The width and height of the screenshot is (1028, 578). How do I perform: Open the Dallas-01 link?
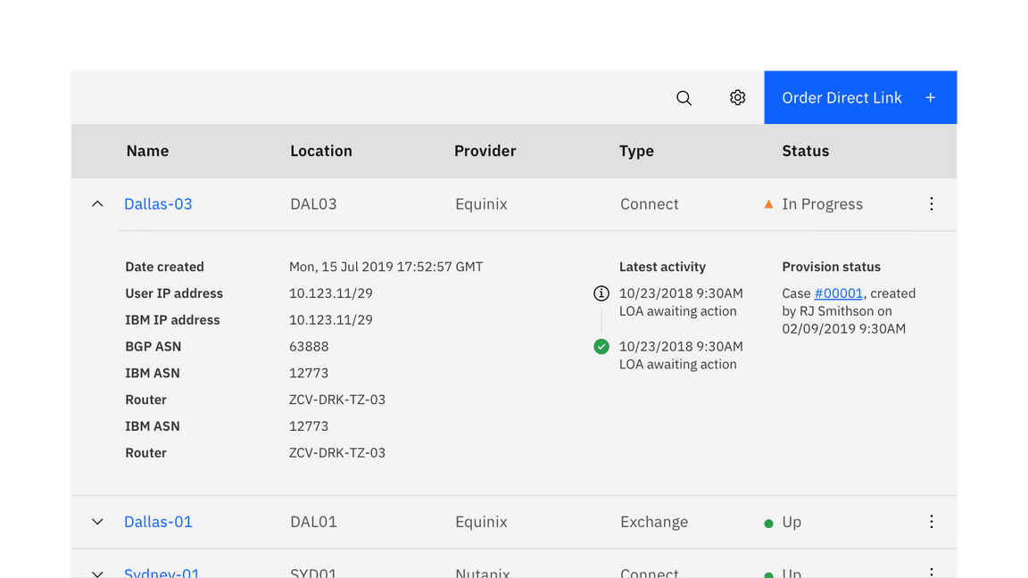pos(158,522)
